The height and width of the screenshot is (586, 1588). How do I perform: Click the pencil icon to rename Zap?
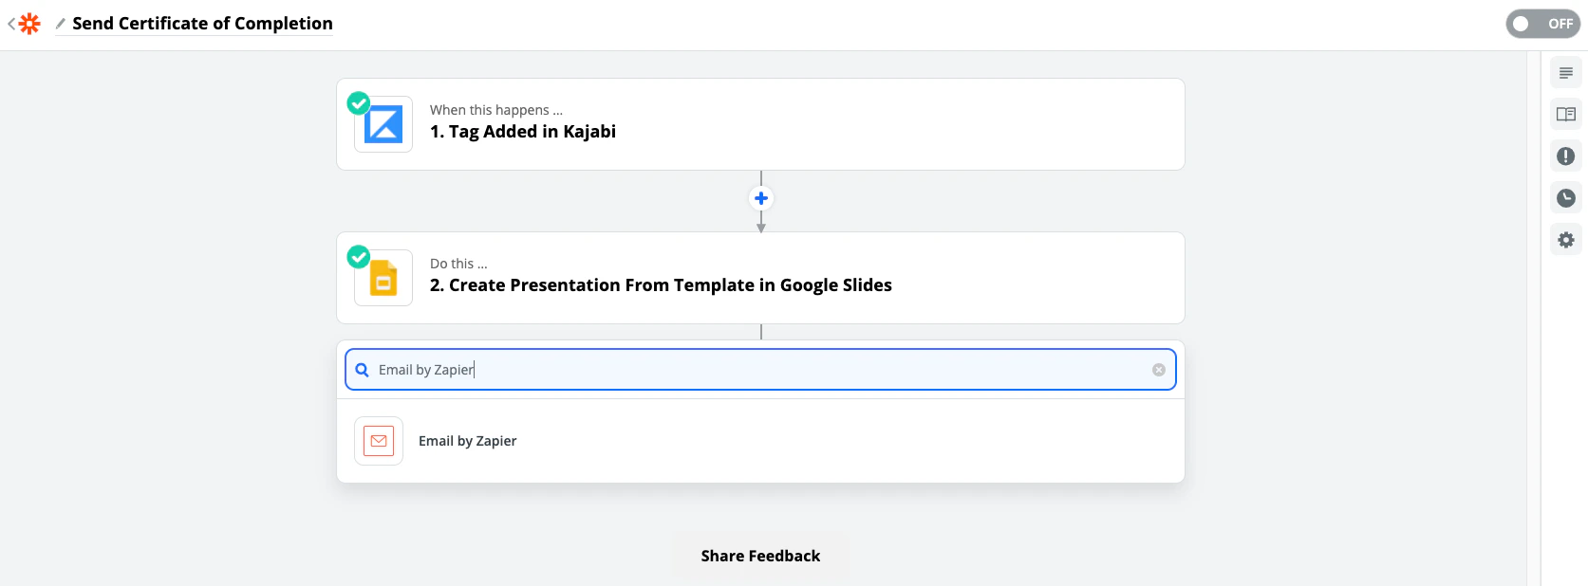pyautogui.click(x=61, y=24)
